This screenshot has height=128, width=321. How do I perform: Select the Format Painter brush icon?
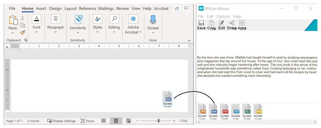(22, 32)
